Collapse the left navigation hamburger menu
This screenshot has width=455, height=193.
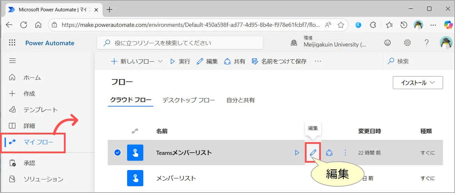click(x=13, y=61)
